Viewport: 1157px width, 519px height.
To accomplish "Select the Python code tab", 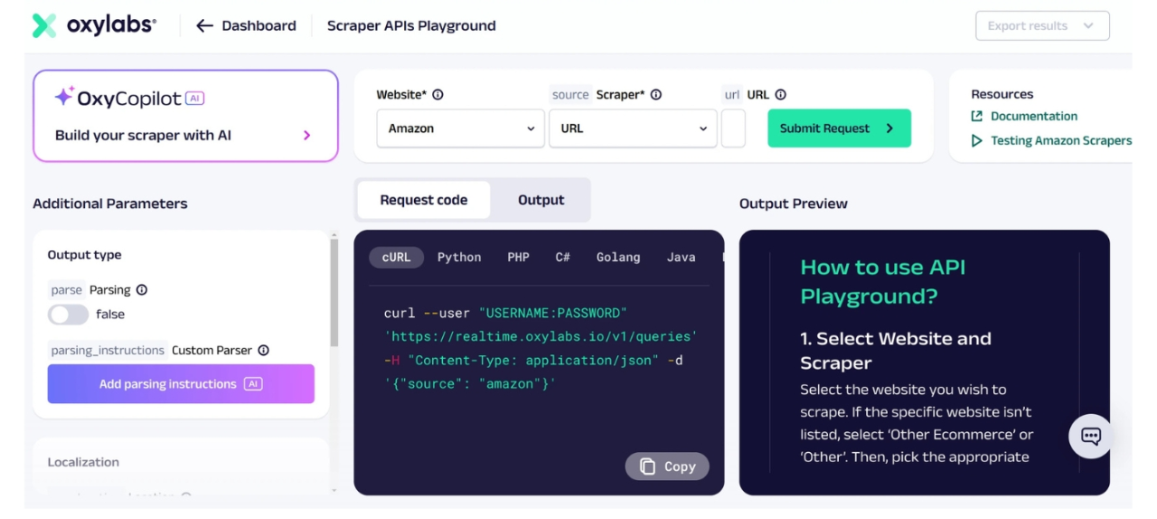I will tap(459, 258).
